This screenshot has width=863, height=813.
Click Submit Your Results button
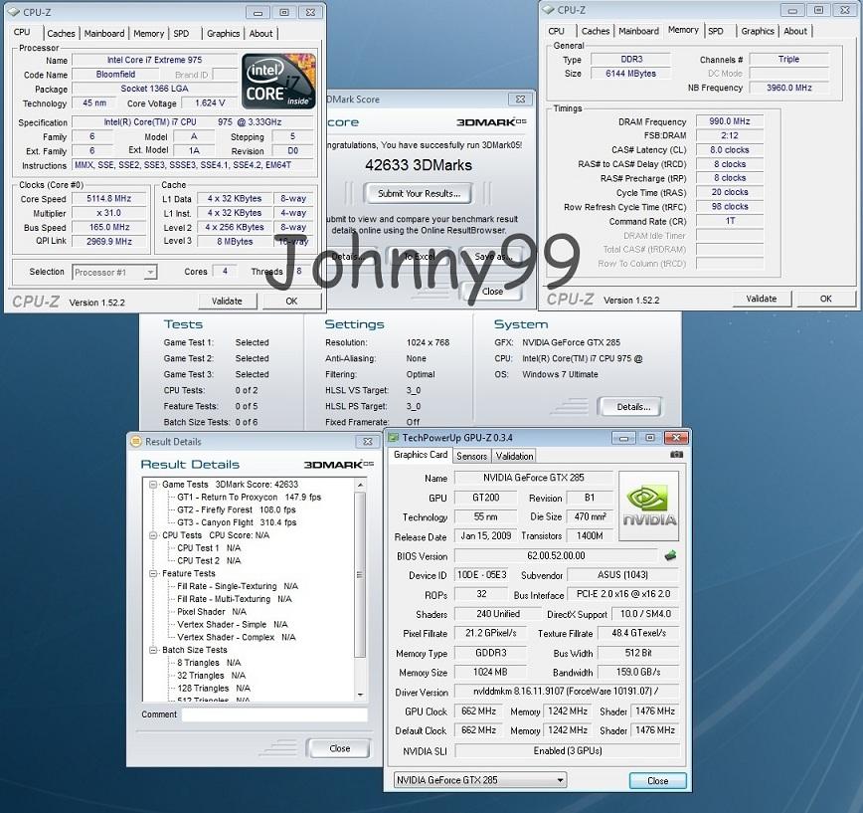419,193
